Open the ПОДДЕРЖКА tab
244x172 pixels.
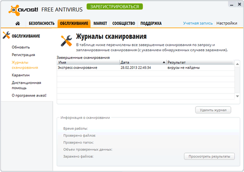(x=151, y=24)
